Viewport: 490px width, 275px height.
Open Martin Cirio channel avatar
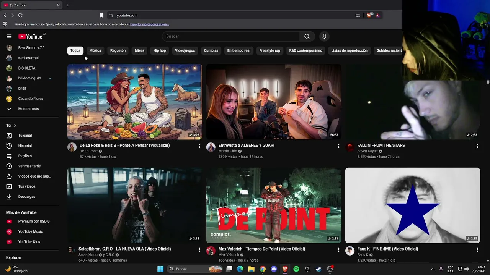pyautogui.click(x=211, y=147)
